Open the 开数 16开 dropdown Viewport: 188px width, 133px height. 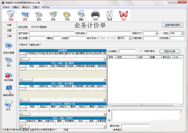tap(182, 33)
